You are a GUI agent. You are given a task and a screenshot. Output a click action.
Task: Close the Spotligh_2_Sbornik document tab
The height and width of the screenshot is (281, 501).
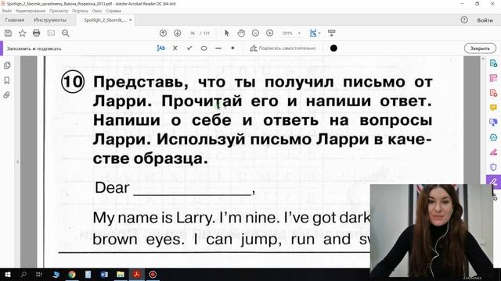(131, 20)
